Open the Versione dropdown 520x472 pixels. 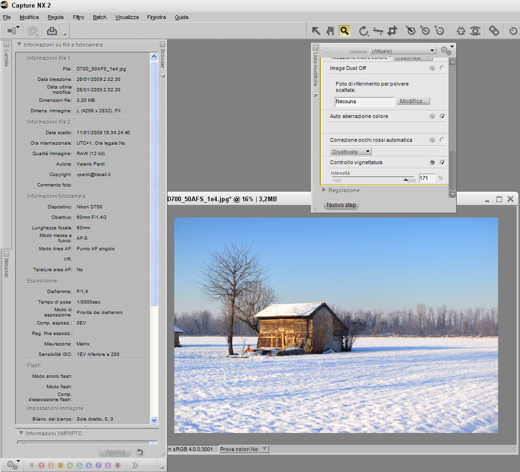[x=403, y=51]
